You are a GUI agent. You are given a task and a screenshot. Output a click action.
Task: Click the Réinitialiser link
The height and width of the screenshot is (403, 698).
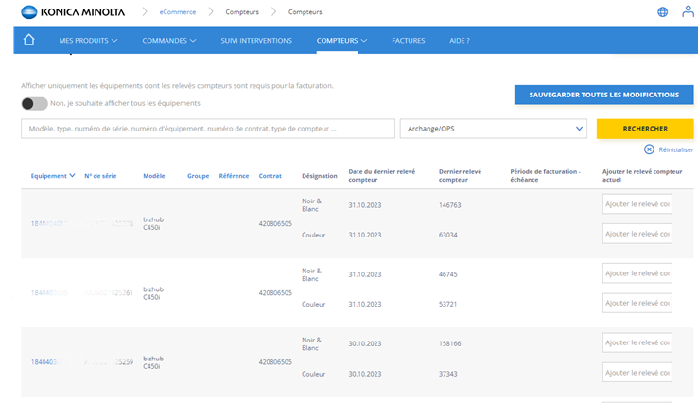pyautogui.click(x=675, y=150)
